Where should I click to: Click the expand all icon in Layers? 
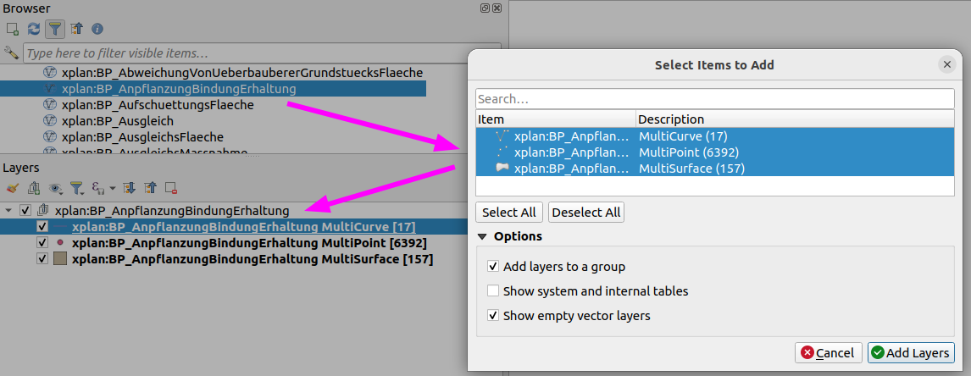tap(130, 187)
